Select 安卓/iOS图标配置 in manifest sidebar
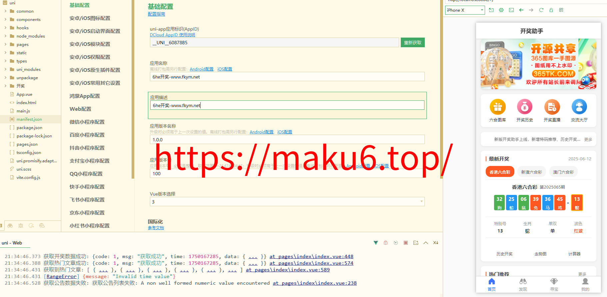Viewport: 607px width, 297px height. [90, 18]
